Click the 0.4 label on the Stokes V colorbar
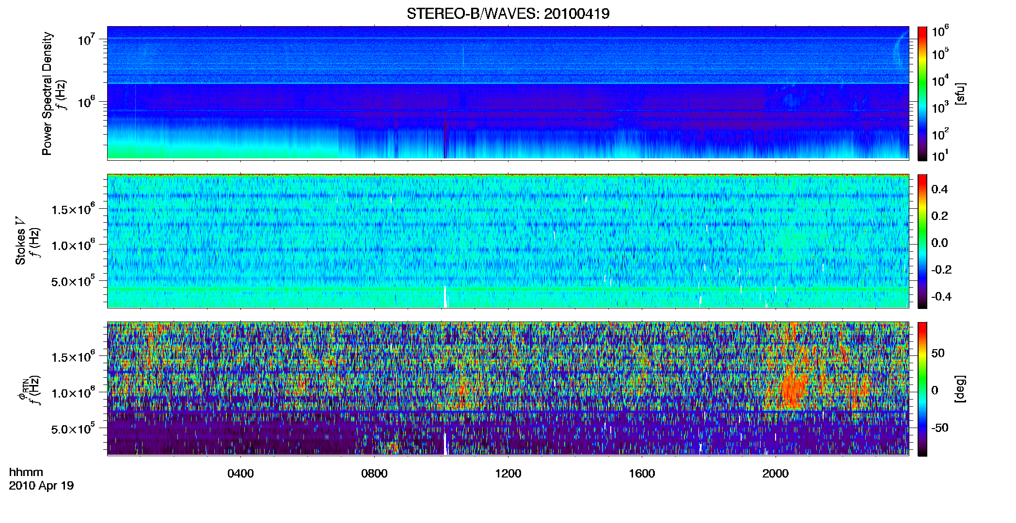This screenshot has width=1016, height=523. tap(939, 189)
